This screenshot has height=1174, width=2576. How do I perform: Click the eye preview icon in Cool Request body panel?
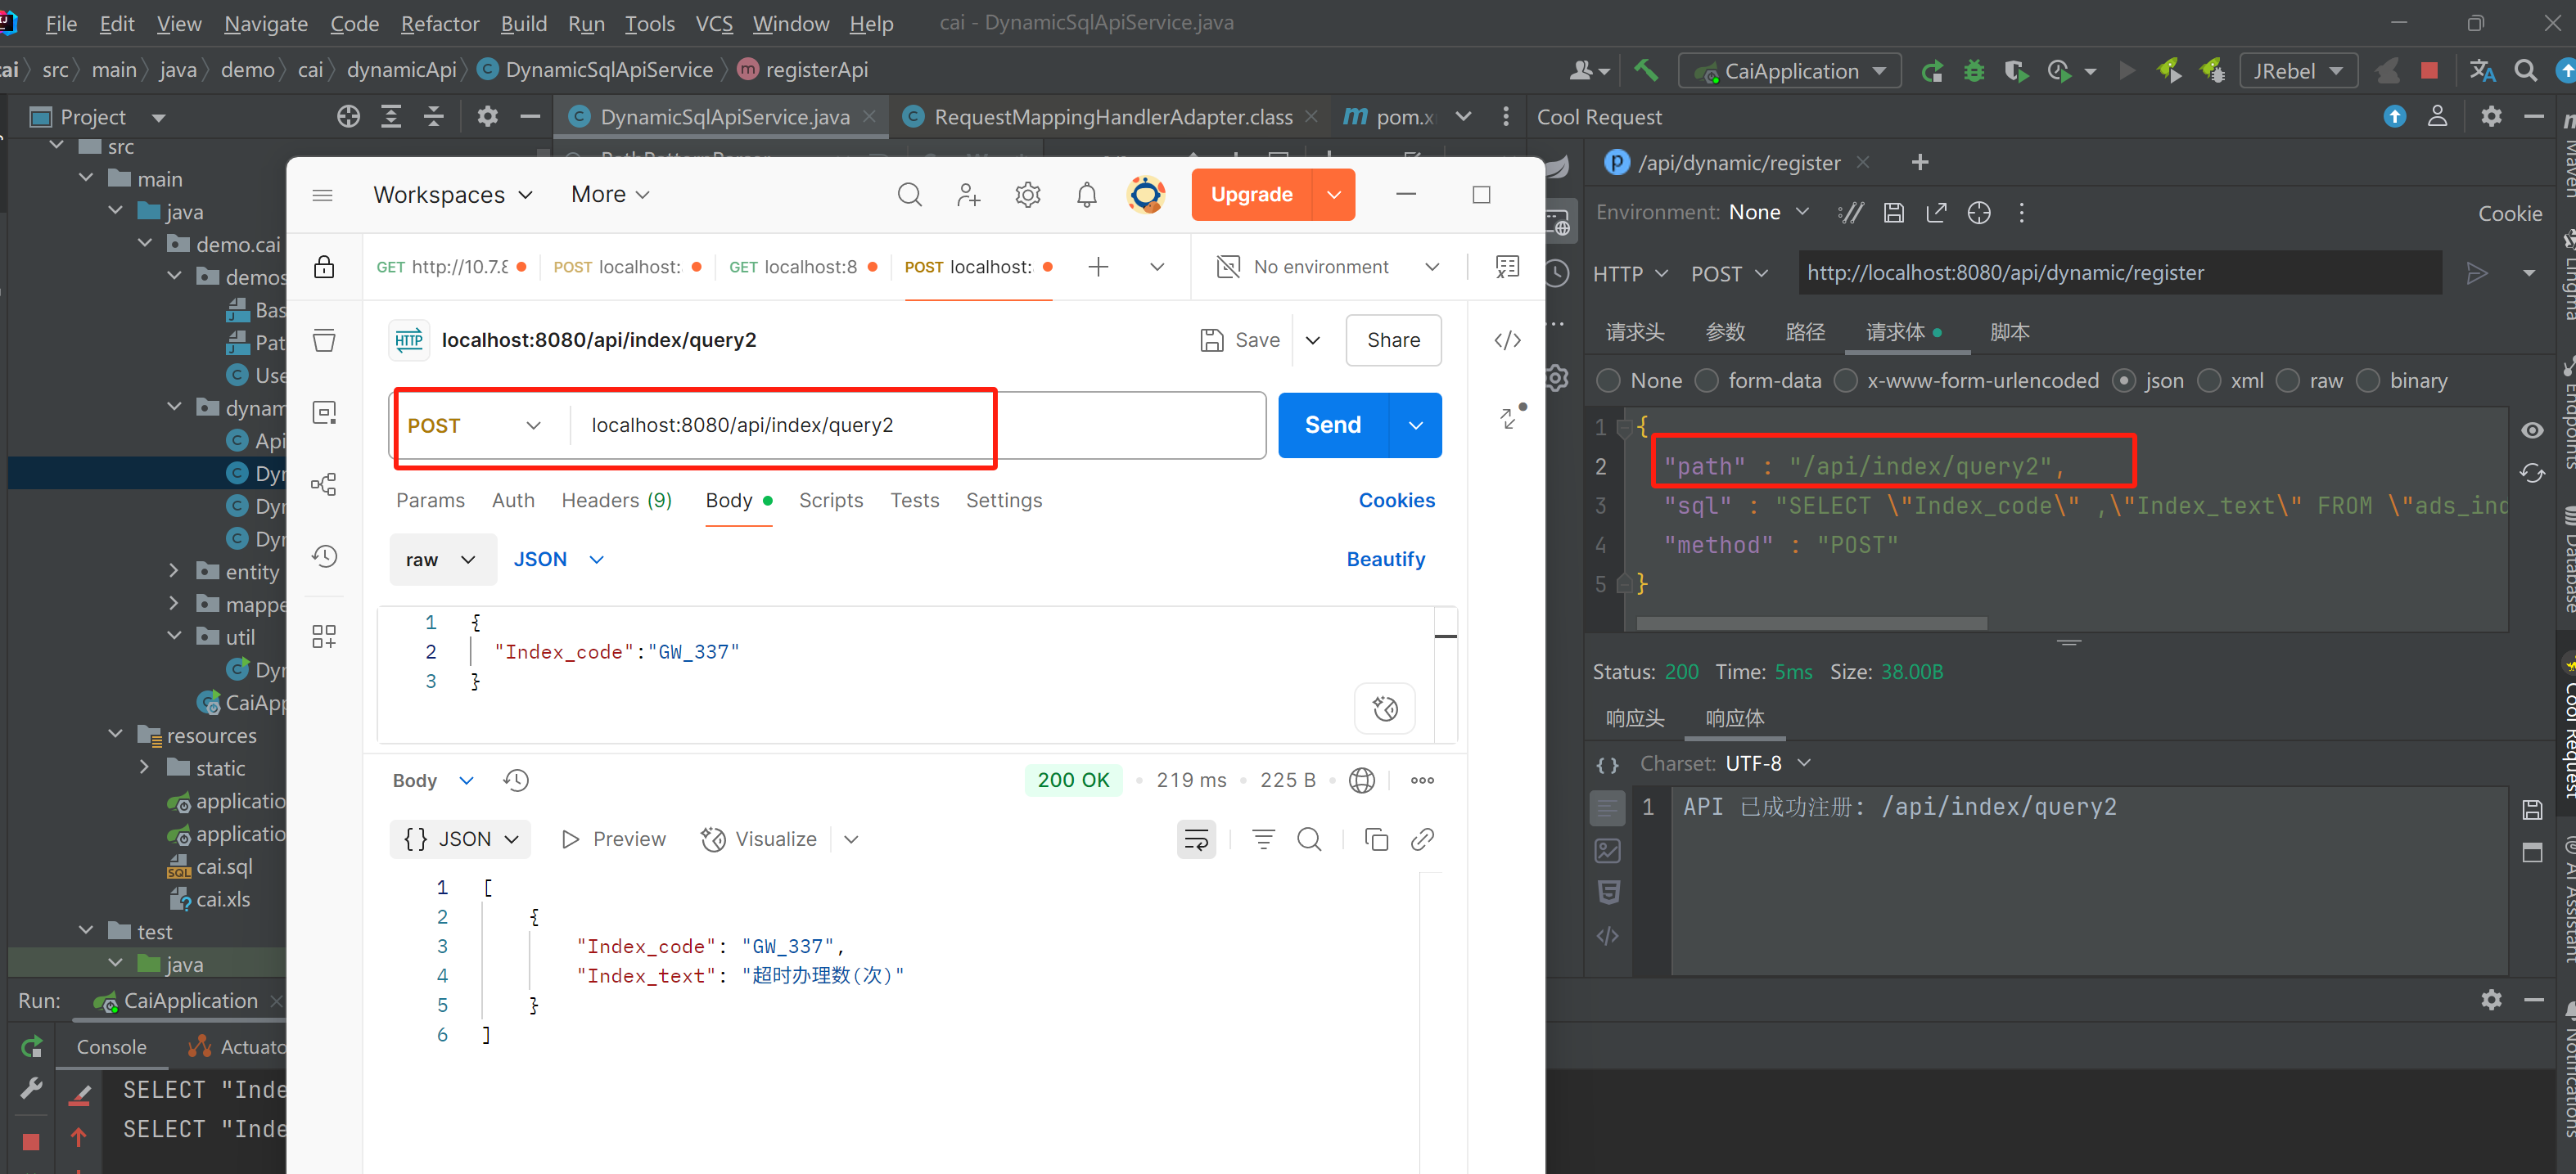tap(2534, 430)
